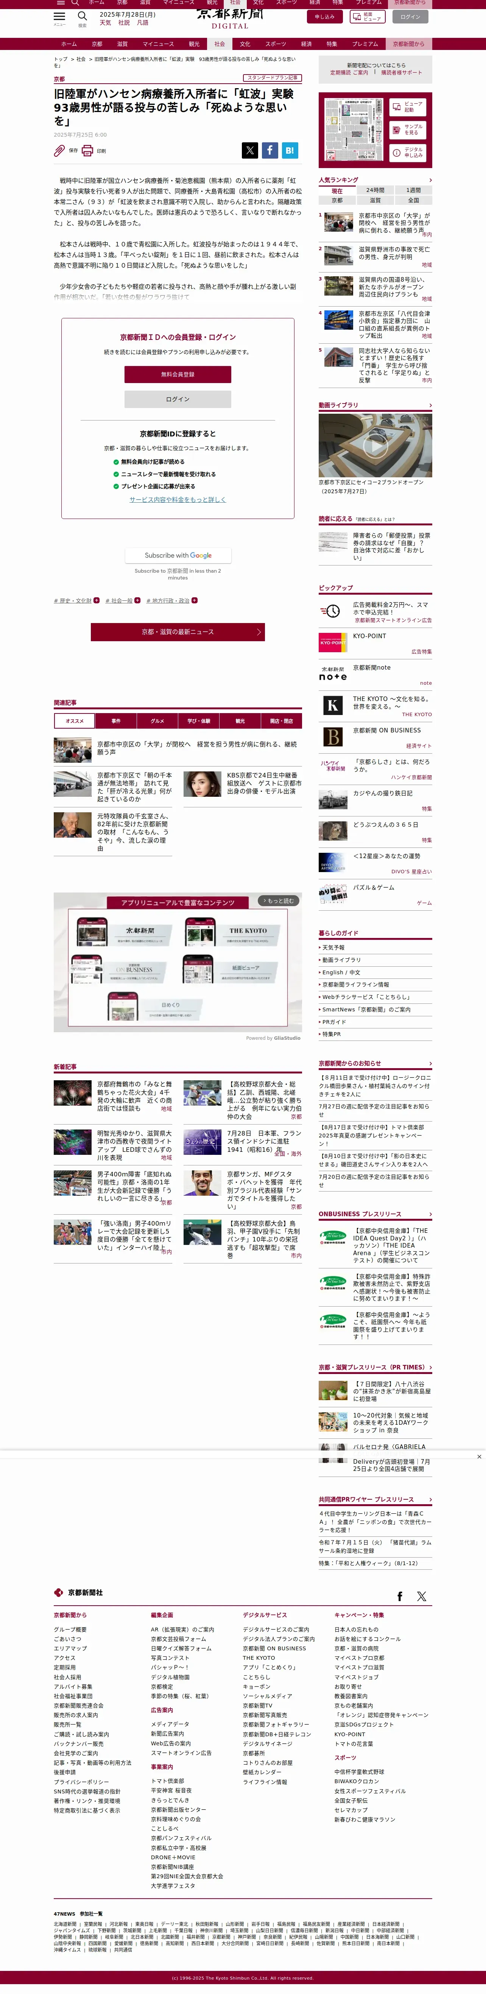Open プレミアム in main navigation bar

coord(365,44)
